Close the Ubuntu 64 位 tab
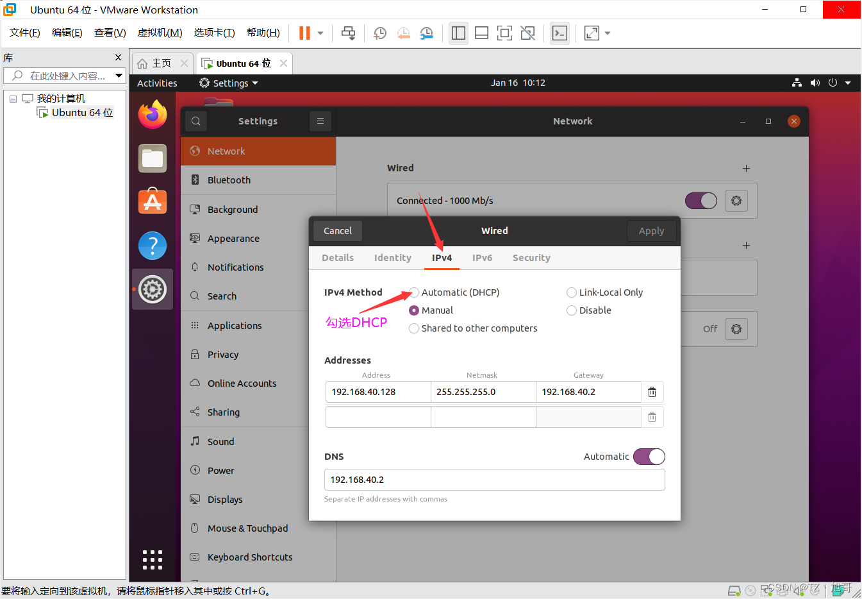862x599 pixels. pos(283,63)
